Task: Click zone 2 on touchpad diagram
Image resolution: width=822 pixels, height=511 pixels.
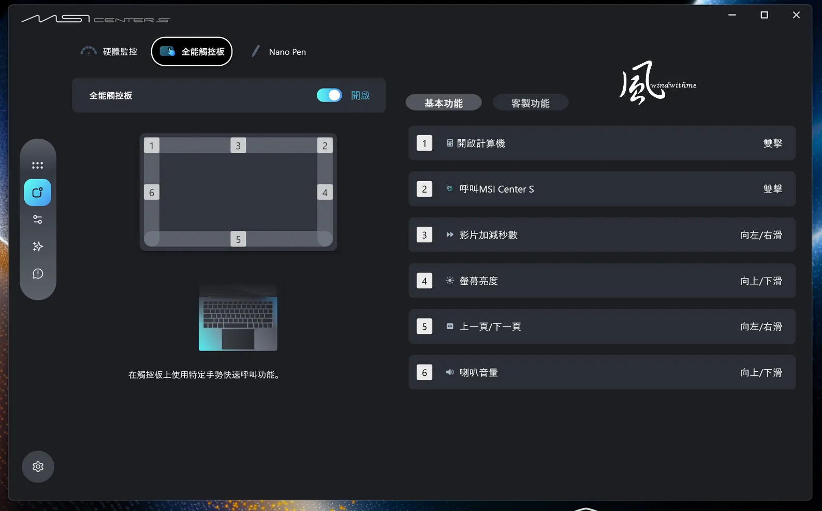Action: [x=325, y=145]
